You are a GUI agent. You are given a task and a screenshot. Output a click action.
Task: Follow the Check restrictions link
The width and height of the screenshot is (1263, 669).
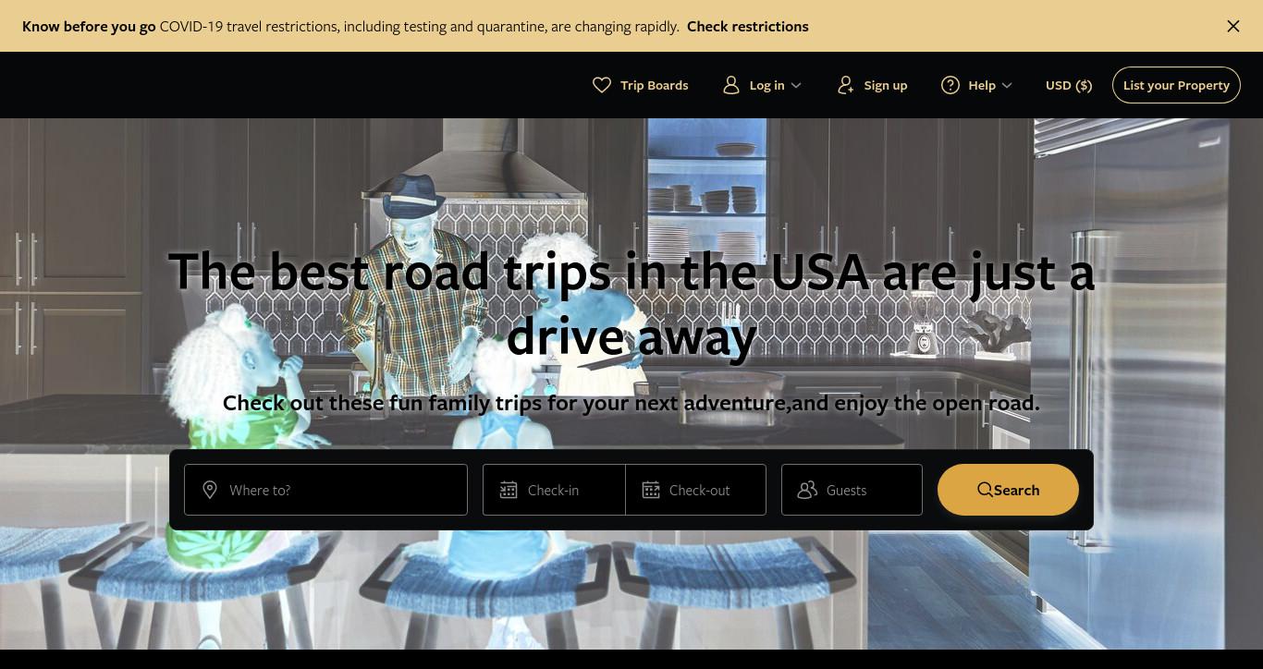748,26
